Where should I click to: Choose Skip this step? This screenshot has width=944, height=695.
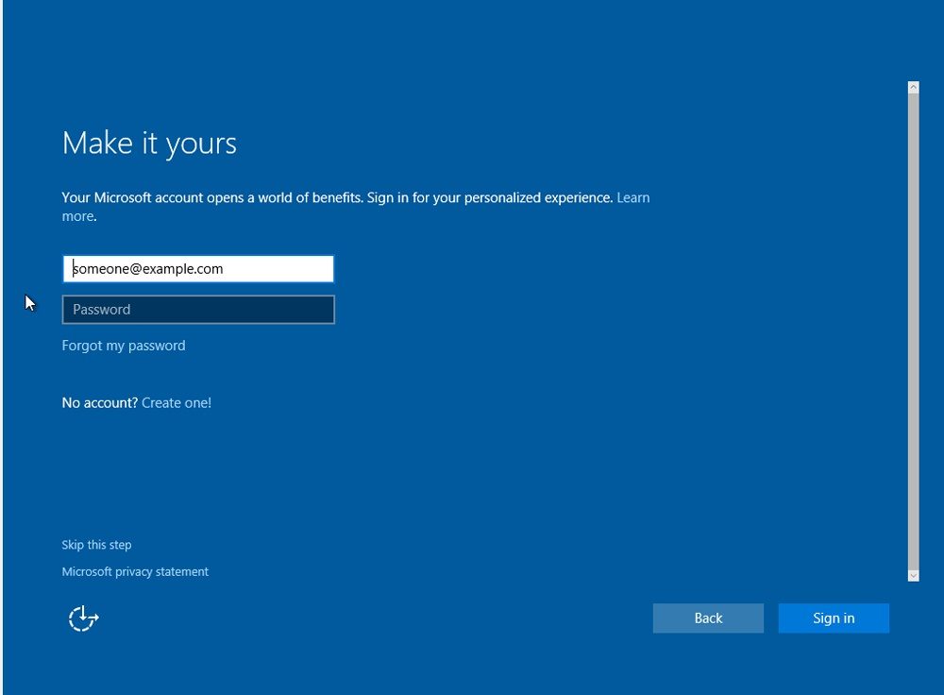click(x=96, y=545)
